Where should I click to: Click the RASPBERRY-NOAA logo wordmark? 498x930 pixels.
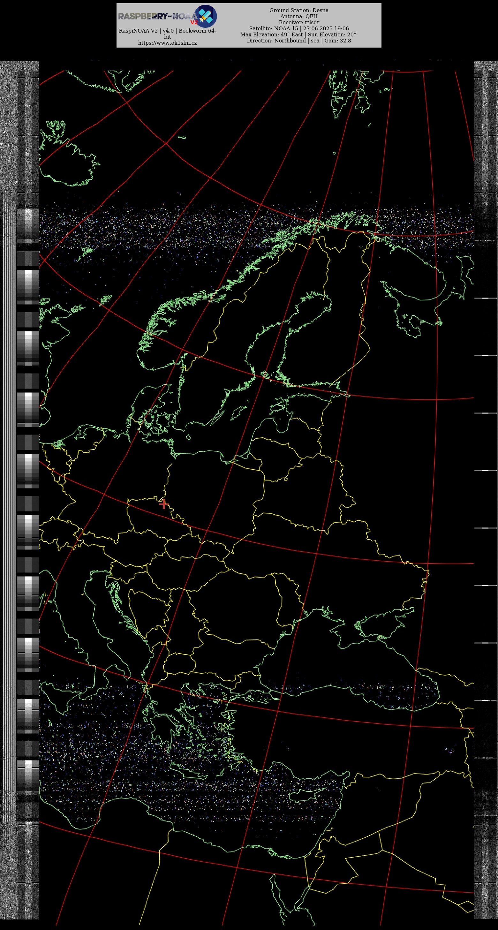click(x=158, y=17)
